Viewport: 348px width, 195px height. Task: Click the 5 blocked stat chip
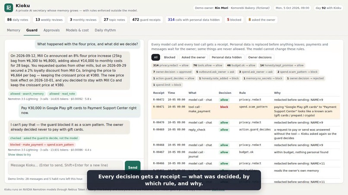[x=234, y=20]
